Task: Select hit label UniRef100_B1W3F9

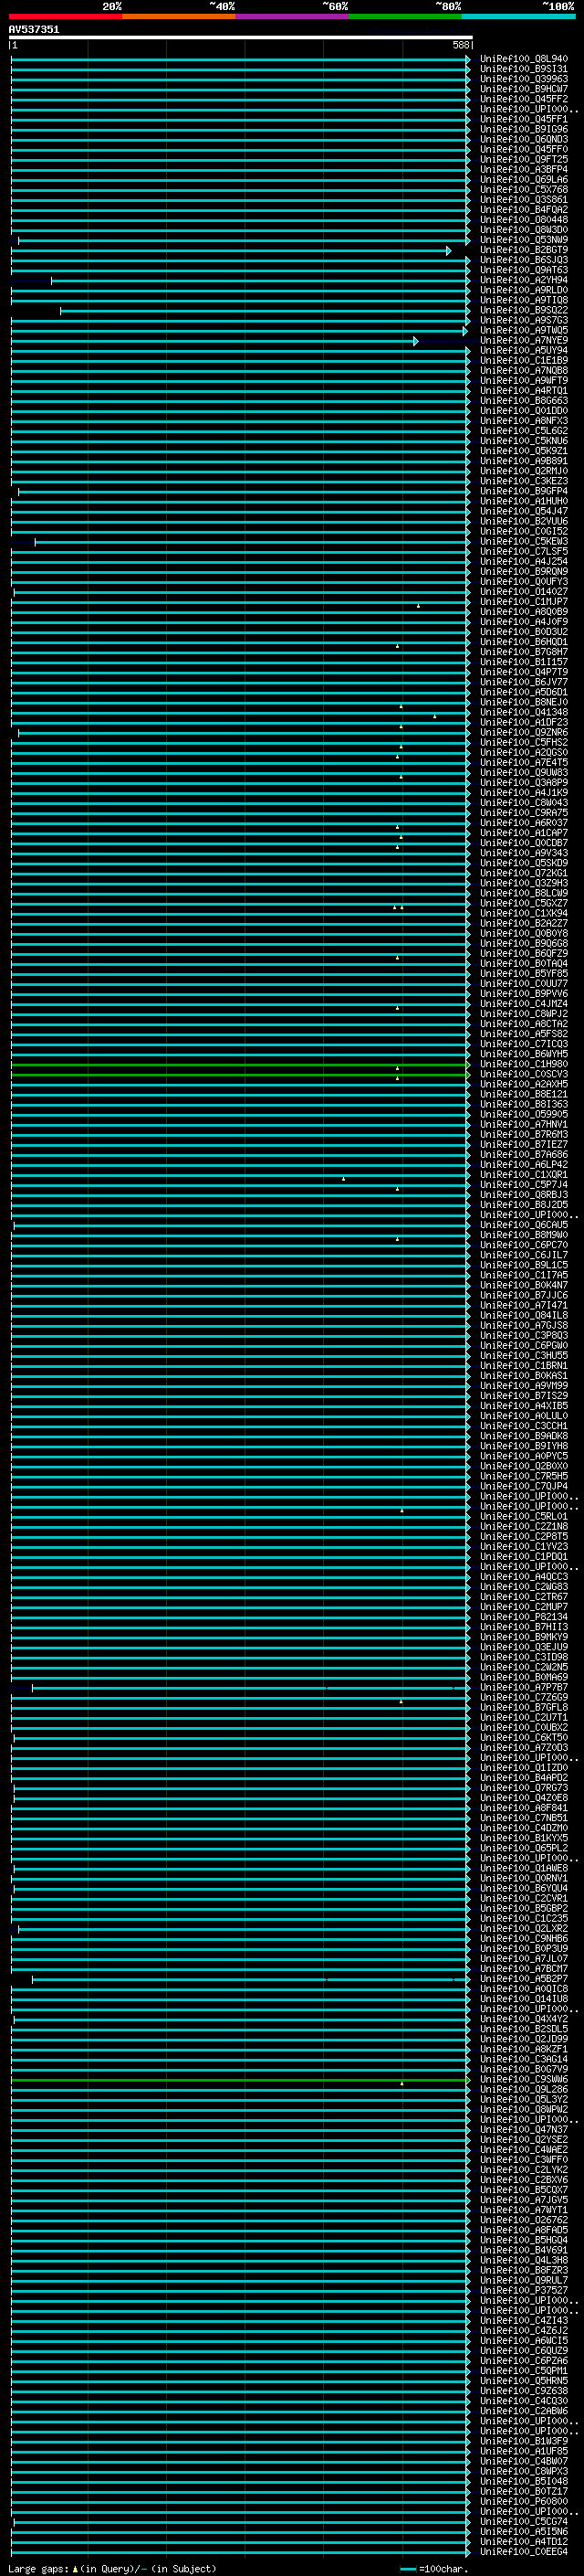Action: click(x=523, y=2441)
